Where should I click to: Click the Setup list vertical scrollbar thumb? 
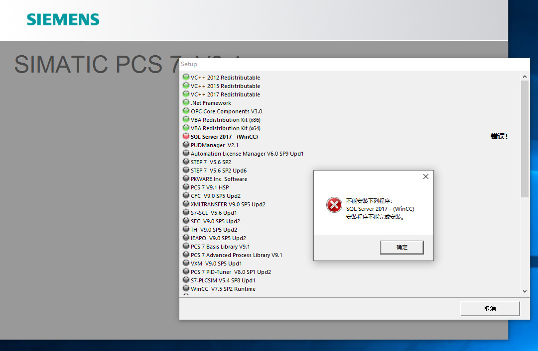click(x=525, y=139)
